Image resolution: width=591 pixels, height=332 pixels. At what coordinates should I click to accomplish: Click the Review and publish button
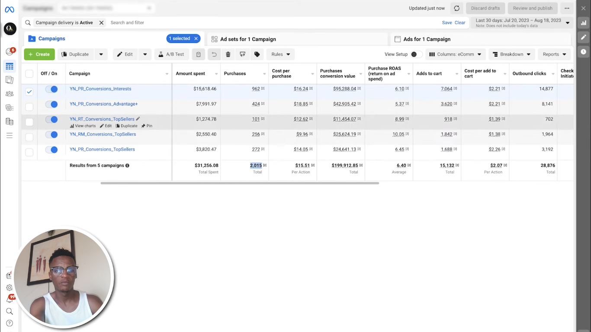click(x=533, y=8)
